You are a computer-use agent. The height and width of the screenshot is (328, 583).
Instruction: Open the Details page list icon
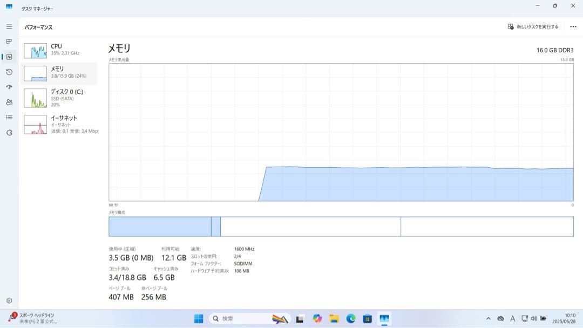pyautogui.click(x=9, y=118)
